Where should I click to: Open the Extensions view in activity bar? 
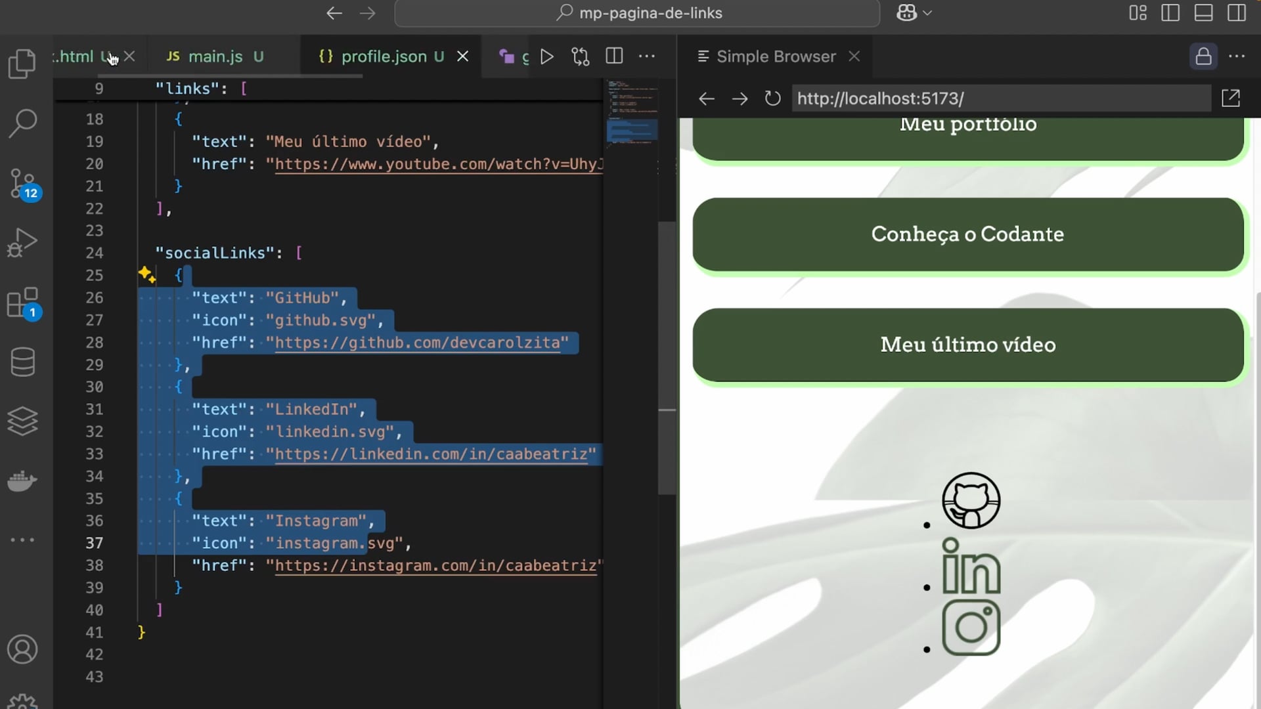(x=22, y=303)
